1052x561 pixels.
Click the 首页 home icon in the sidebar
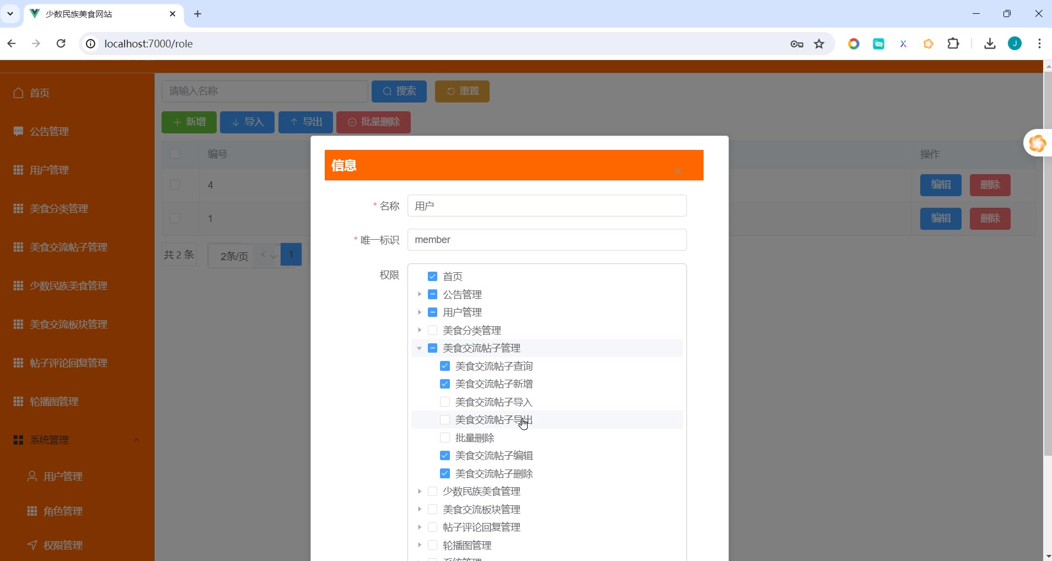pyautogui.click(x=18, y=93)
